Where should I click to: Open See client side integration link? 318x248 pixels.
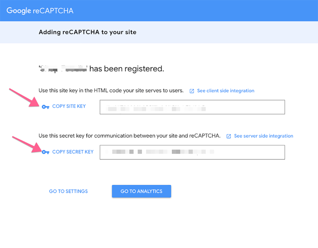click(226, 91)
